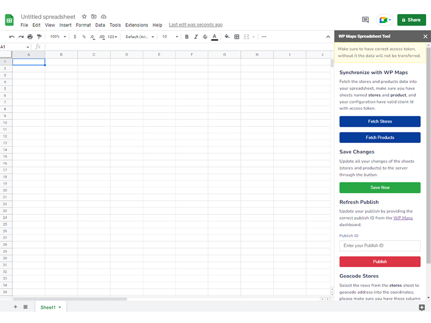This screenshot has width=431, height=323.
Task: Toggle strikethrough formatting
Action: tap(205, 37)
